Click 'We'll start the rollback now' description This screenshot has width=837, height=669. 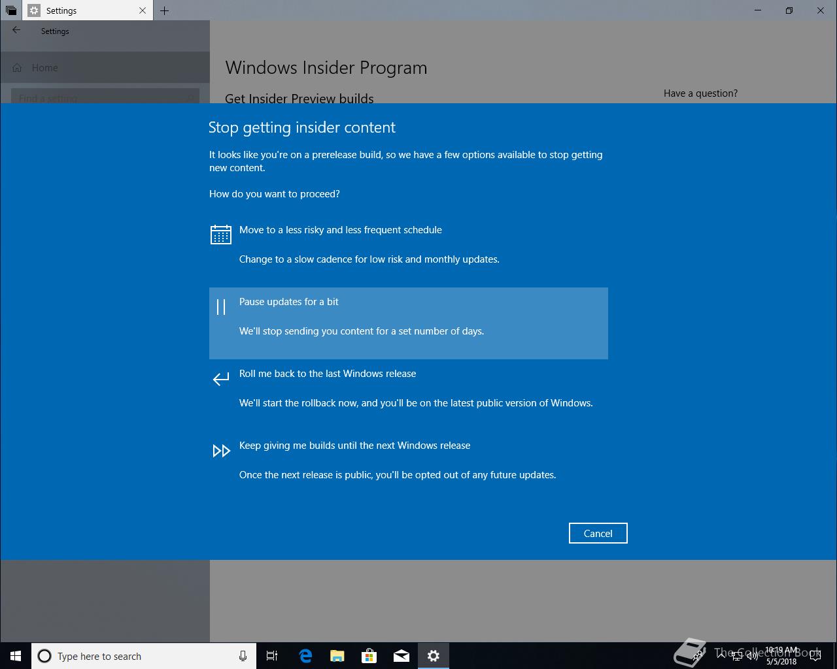click(416, 403)
